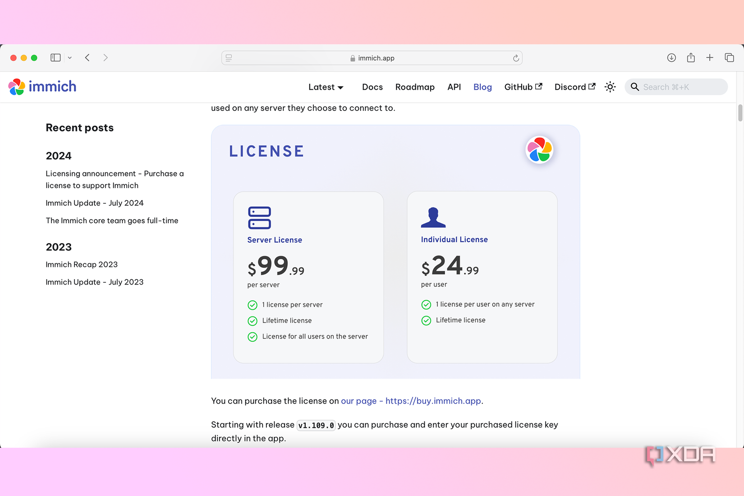The width and height of the screenshot is (744, 496).
Task: Click the $99.99 price text
Action: (x=276, y=266)
